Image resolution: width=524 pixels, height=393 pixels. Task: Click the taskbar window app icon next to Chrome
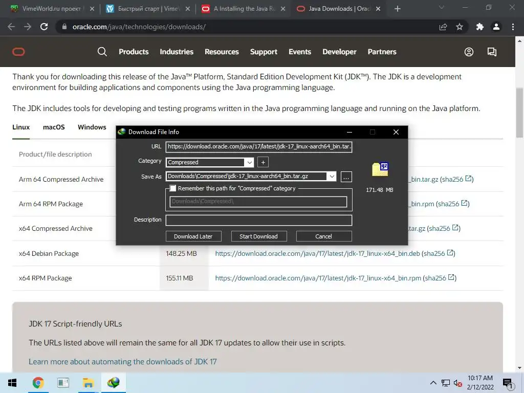click(x=63, y=383)
